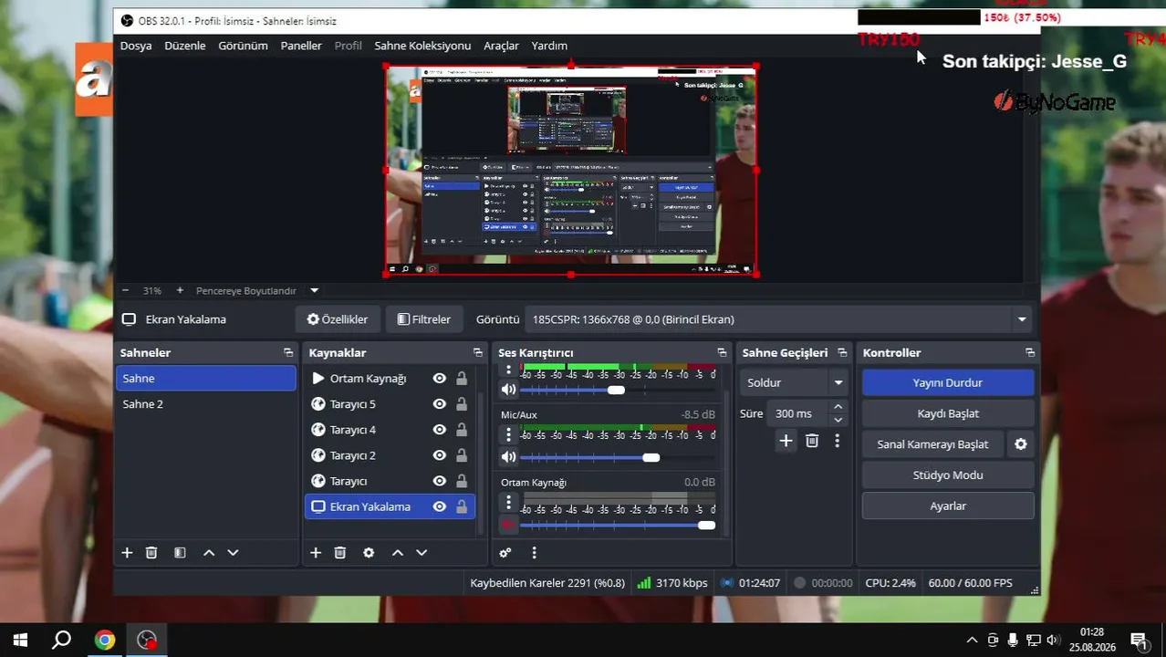Zoom out preview with minus icon
1166x657 pixels.
(x=125, y=290)
